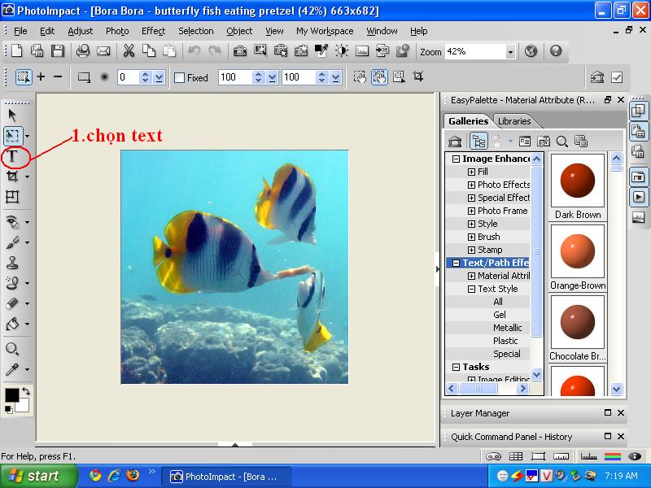This screenshot has height=488, width=651.
Task: Expand the Fill gallery node
Action: (x=471, y=172)
